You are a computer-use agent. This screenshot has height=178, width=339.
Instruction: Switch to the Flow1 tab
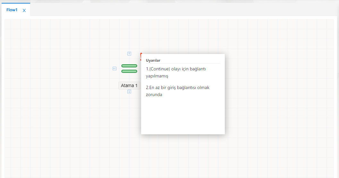(x=12, y=10)
